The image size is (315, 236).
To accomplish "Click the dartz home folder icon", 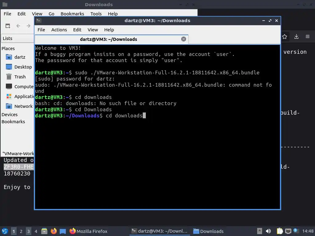I will 9,57.
